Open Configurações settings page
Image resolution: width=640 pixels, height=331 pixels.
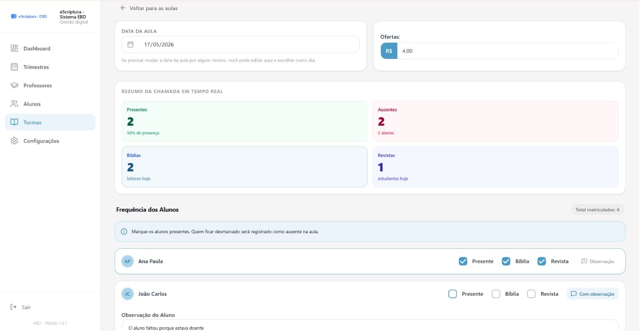click(50, 141)
